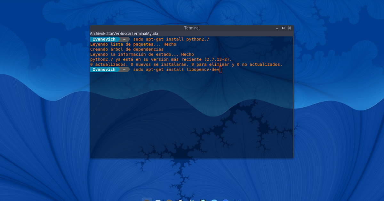
Task: Launch the orange application in the dock
Action: click(169, 200)
